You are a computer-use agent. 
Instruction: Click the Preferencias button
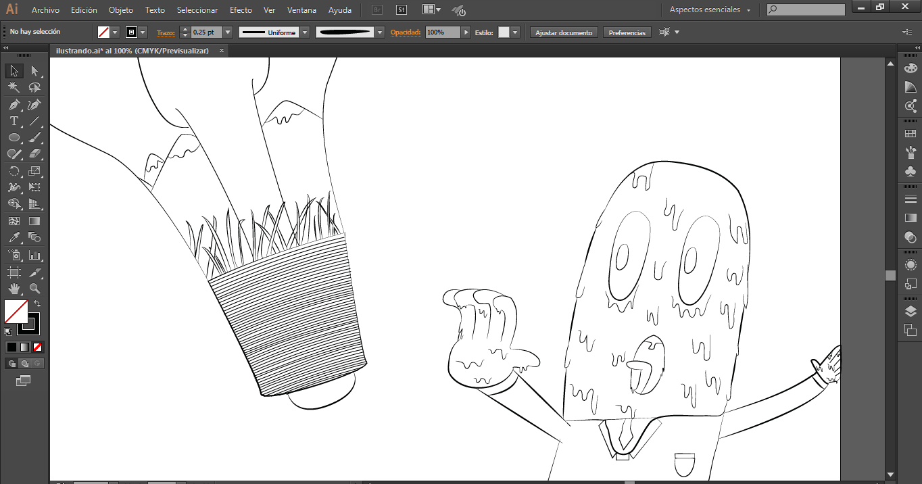[627, 32]
